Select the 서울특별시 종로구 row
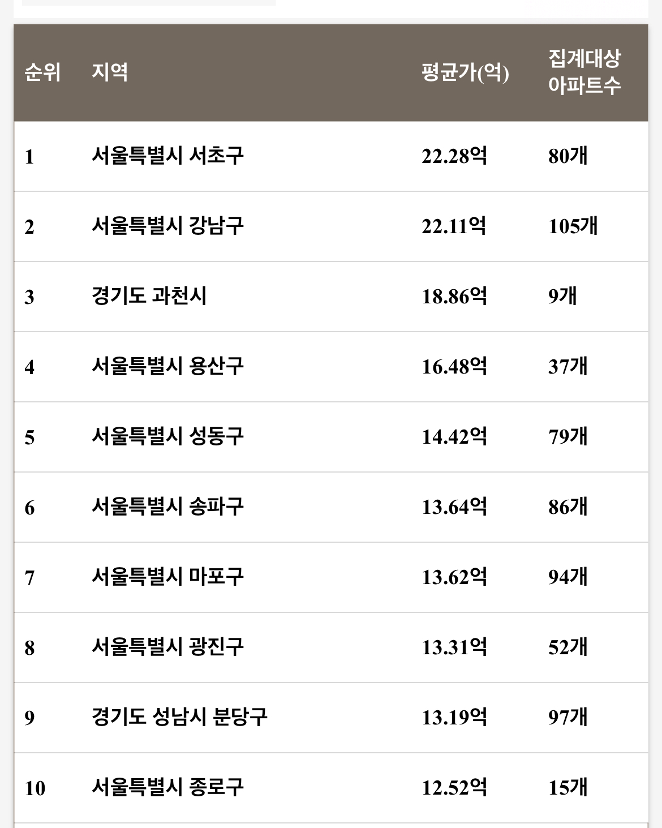The height and width of the screenshot is (828, 662). (331, 788)
